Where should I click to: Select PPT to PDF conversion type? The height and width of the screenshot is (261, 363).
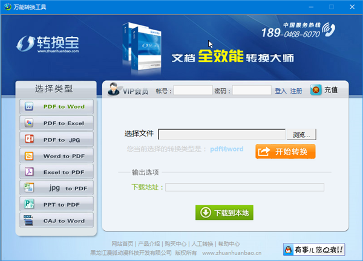56,204
